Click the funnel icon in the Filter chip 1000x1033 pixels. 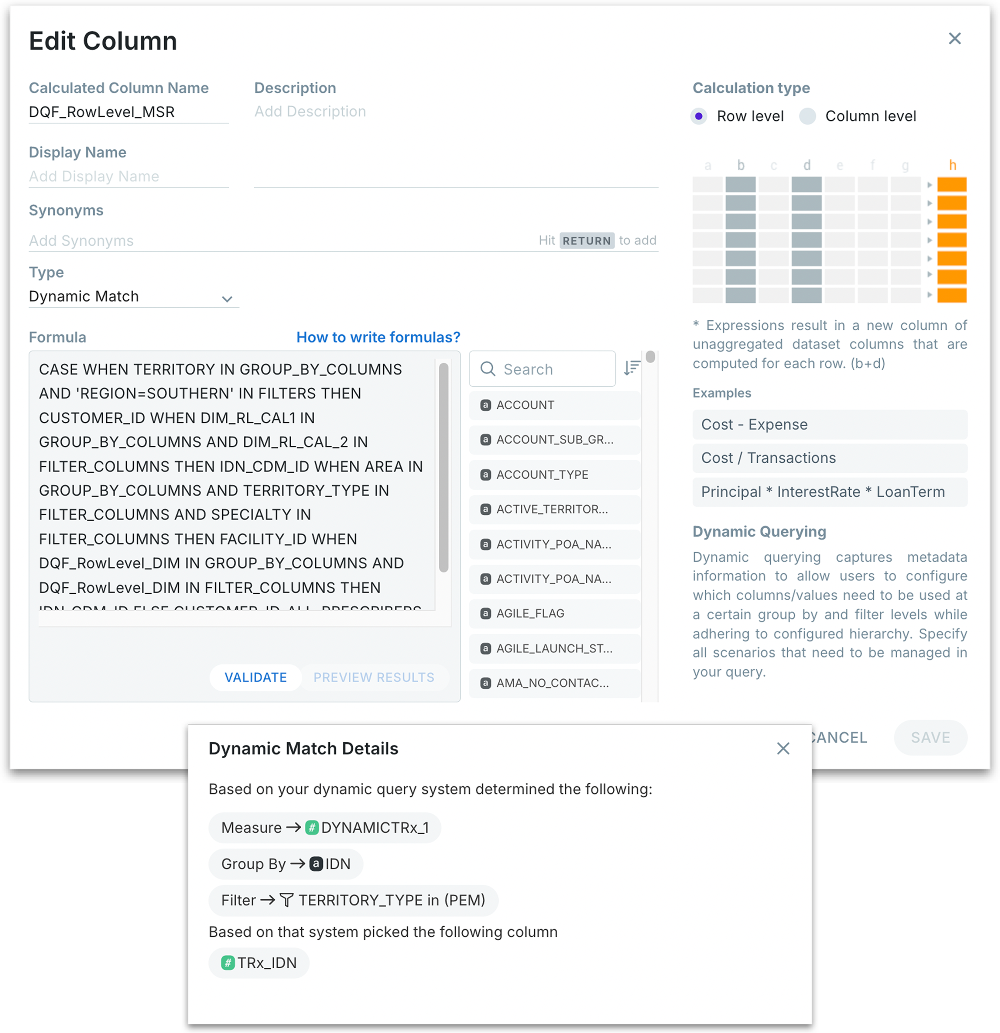pyautogui.click(x=286, y=900)
